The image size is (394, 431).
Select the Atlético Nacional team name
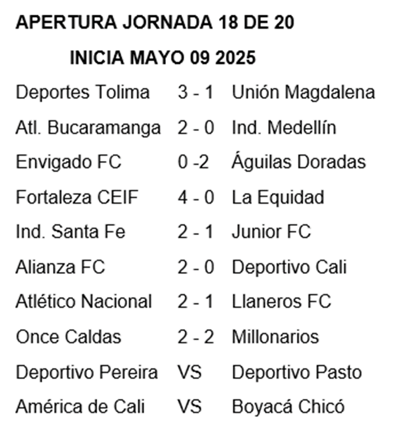84,301
